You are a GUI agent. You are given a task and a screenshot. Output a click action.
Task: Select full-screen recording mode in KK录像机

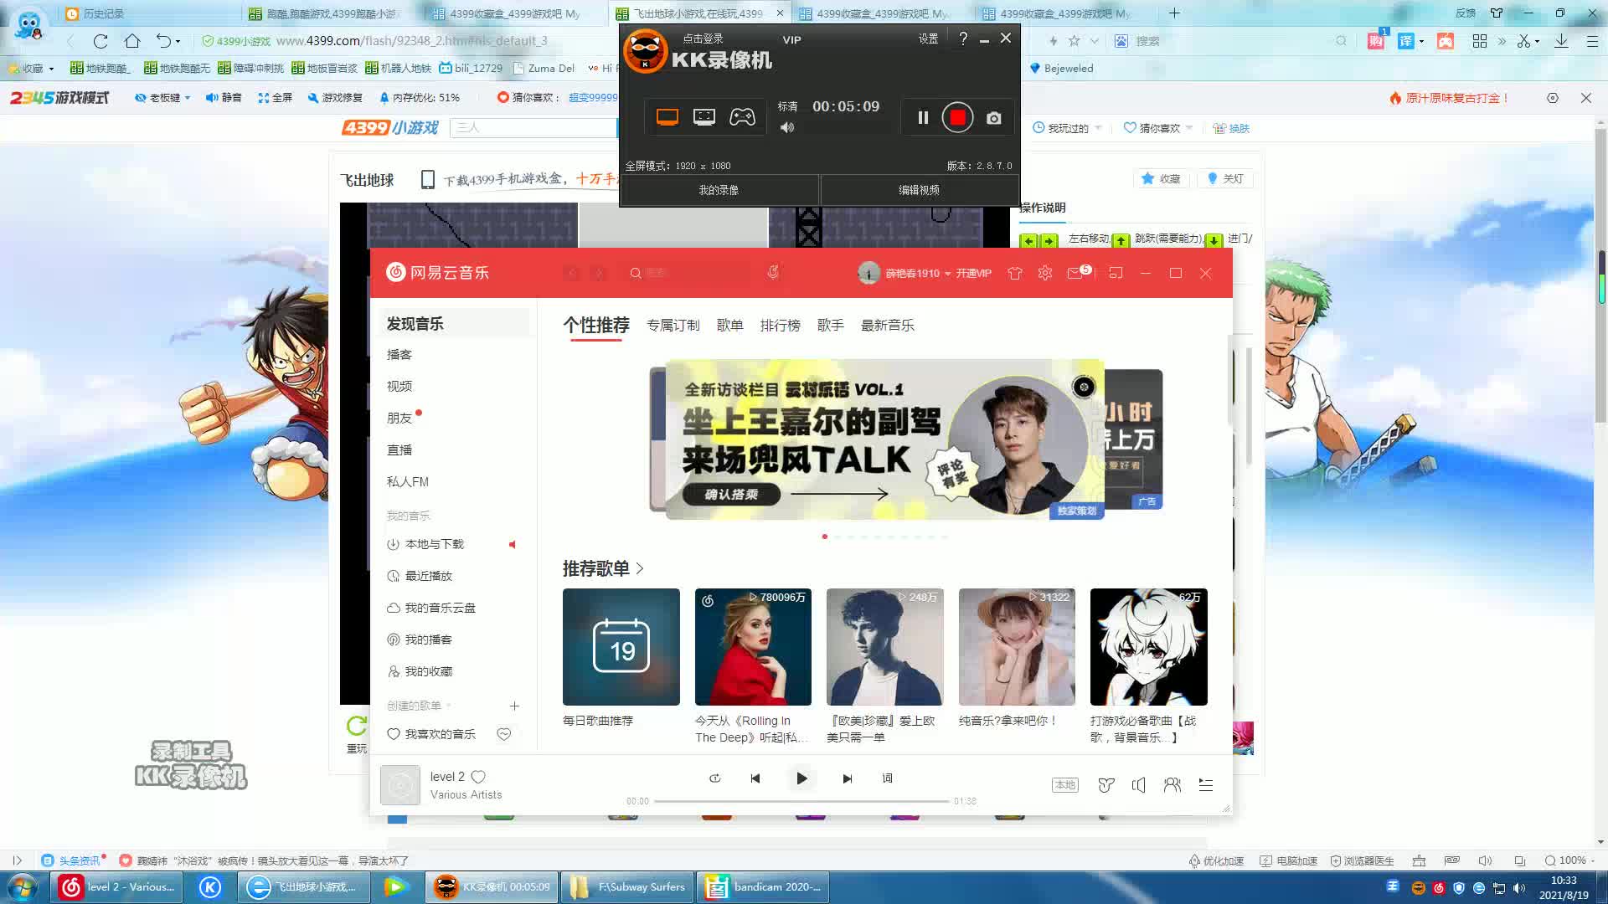coord(667,117)
